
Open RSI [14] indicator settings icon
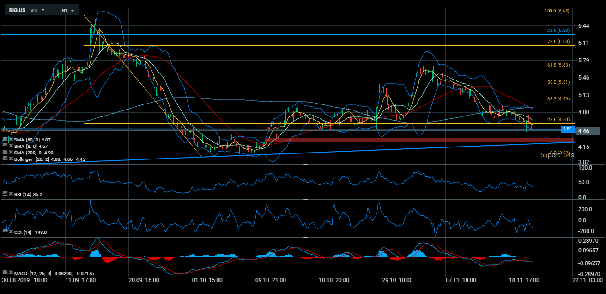(x=5, y=194)
